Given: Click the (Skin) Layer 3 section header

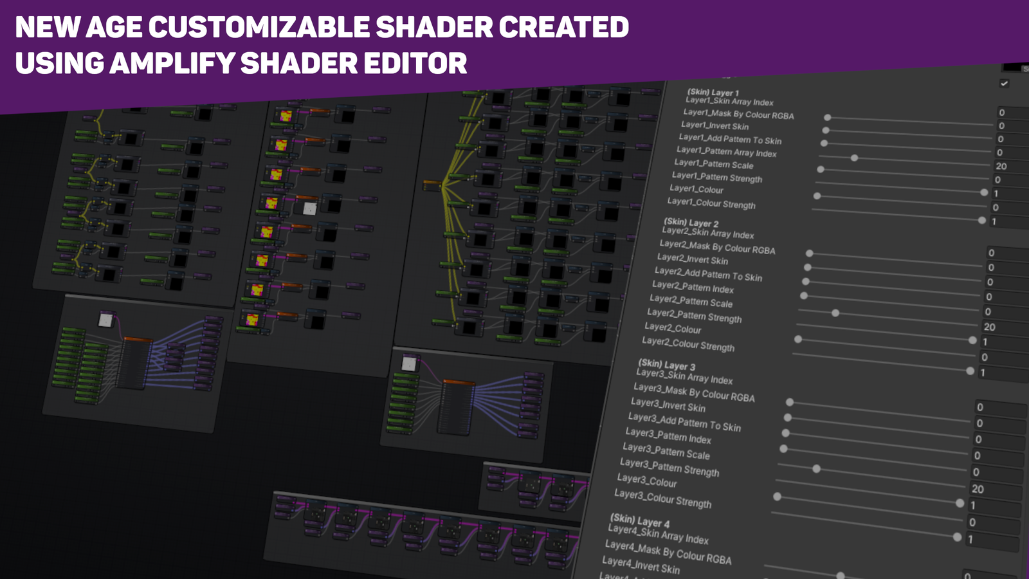Looking at the screenshot, I should [666, 365].
